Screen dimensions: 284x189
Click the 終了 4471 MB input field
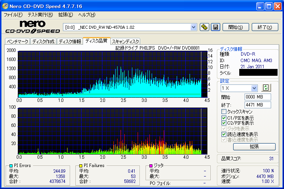point(257,105)
